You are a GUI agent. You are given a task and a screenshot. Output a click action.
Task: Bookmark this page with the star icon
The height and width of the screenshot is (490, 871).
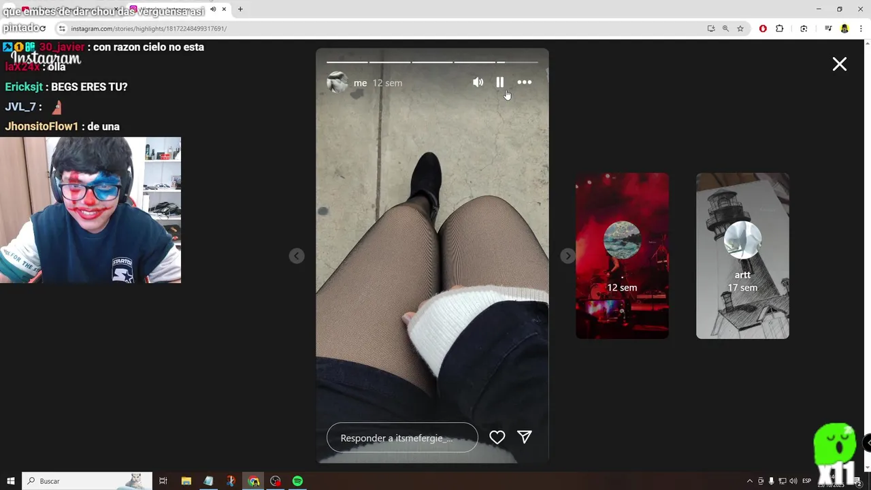[x=740, y=29]
